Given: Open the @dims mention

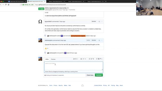Looking at the screenshot, I should pos(60,16).
